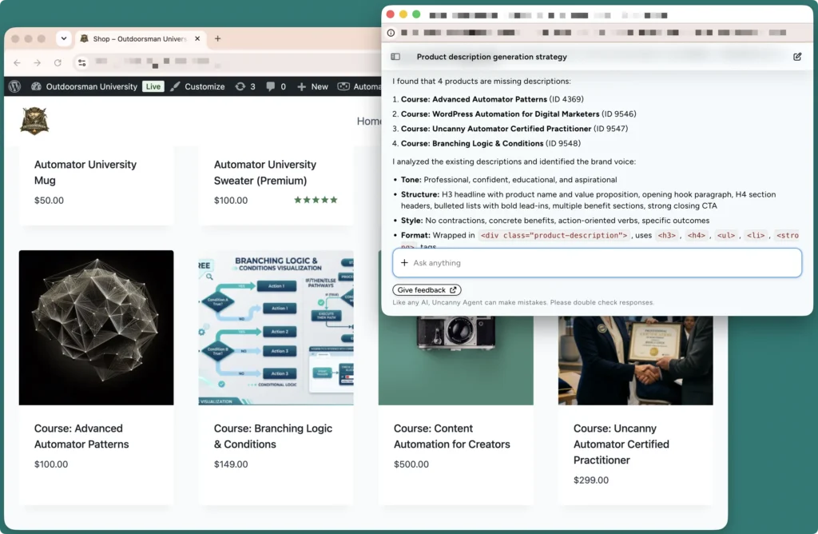The width and height of the screenshot is (818, 534).
Task: Open the Branching Logic flowchart thumbnail
Action: click(276, 327)
